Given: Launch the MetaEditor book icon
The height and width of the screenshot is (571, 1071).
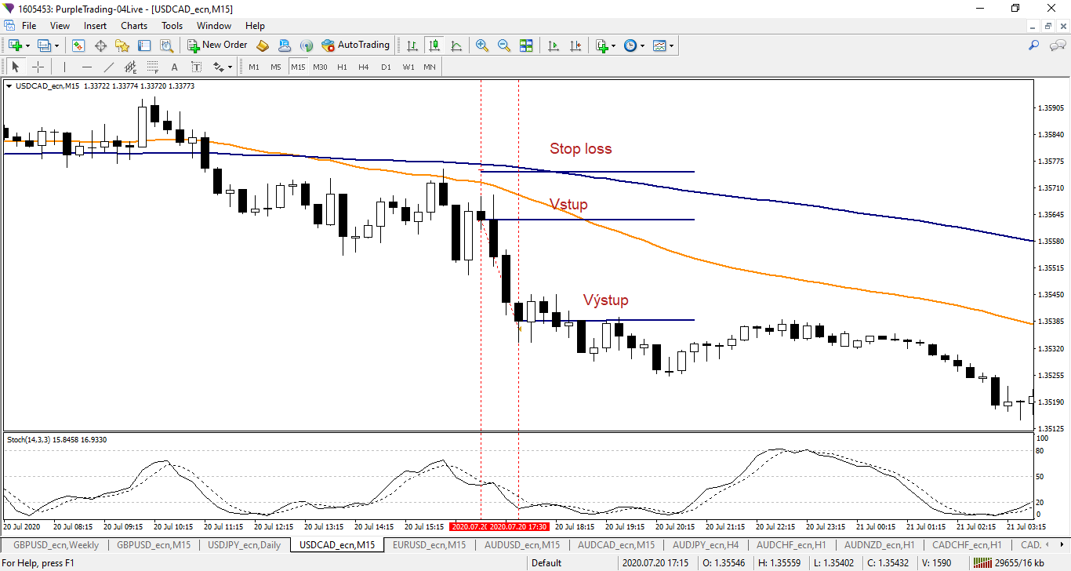Looking at the screenshot, I should pyautogui.click(x=263, y=45).
